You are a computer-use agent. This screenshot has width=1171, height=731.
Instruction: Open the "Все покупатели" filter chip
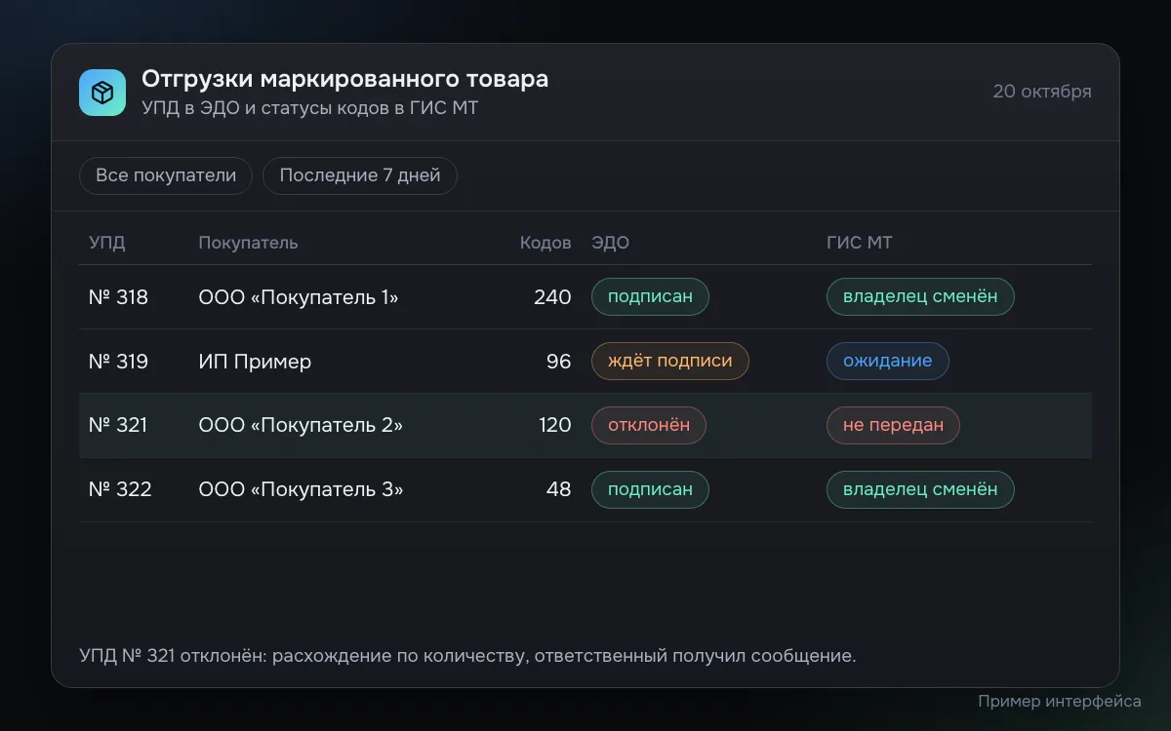tap(166, 175)
